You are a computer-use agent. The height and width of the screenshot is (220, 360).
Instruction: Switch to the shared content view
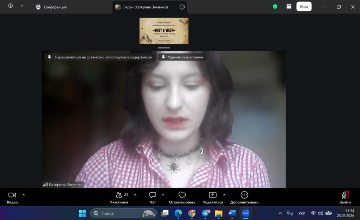click(x=100, y=57)
